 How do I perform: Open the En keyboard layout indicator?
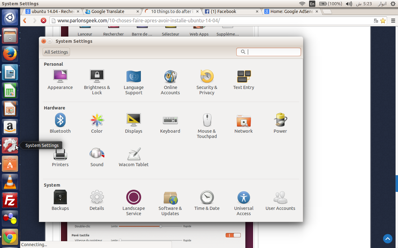312,4
